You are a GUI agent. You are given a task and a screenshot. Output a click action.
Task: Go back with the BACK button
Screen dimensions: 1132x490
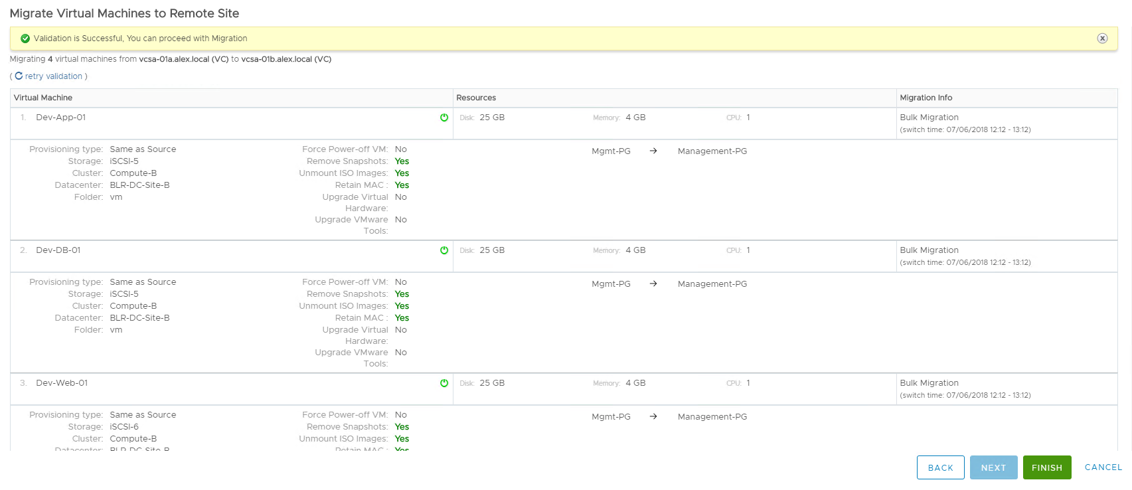(940, 467)
